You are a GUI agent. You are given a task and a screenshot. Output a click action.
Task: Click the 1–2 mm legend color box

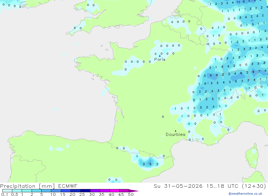click(27, 191)
